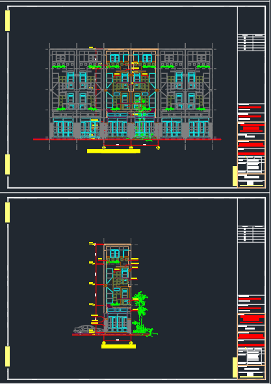Pick the right grid bubble under the upper elevation

[158, 147]
